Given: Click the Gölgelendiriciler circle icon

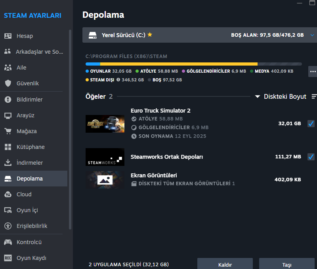Looking at the screenshot, I should coord(134,128).
